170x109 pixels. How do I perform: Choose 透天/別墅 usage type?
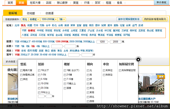click(x=32, y=51)
